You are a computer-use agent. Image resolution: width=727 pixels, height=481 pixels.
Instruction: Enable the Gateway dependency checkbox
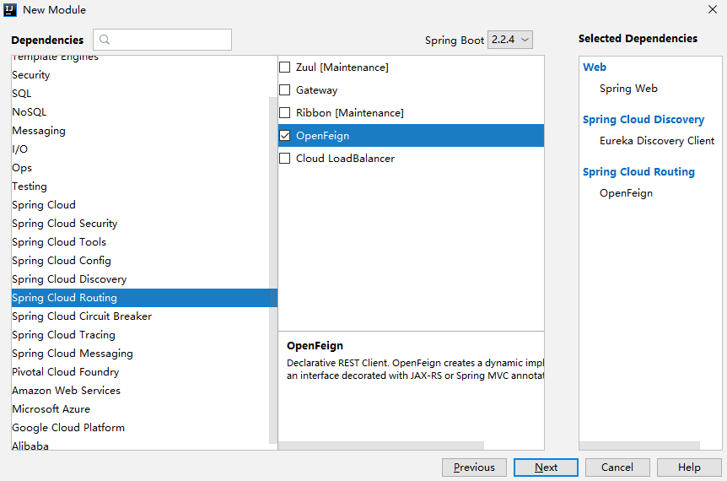(x=285, y=90)
